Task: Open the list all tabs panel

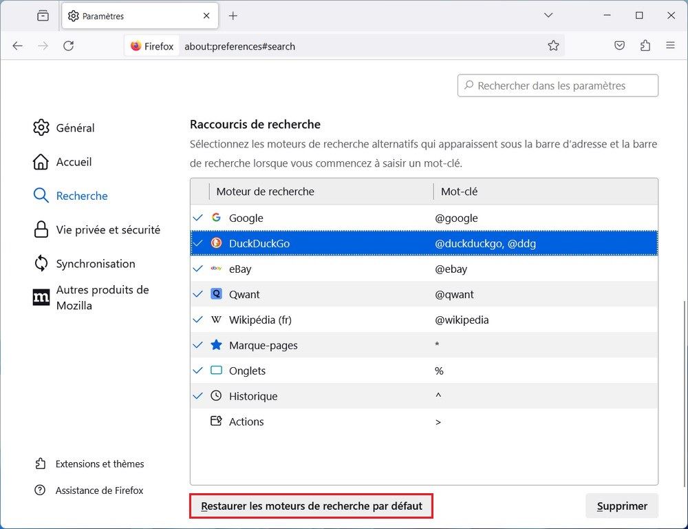Action: 548,15
